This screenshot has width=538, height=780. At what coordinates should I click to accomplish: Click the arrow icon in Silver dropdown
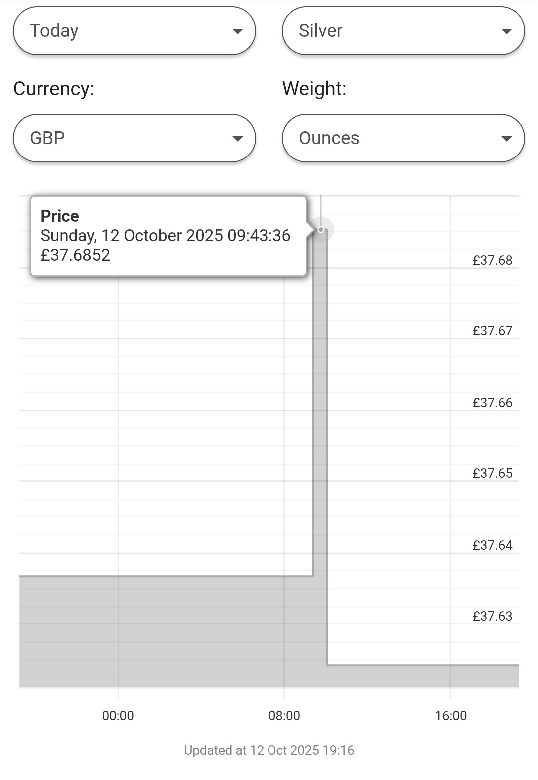pos(506,31)
